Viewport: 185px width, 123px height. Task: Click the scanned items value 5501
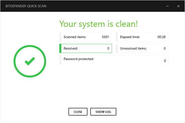tap(106, 37)
